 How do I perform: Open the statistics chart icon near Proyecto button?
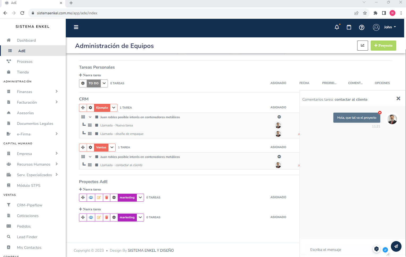[363, 46]
